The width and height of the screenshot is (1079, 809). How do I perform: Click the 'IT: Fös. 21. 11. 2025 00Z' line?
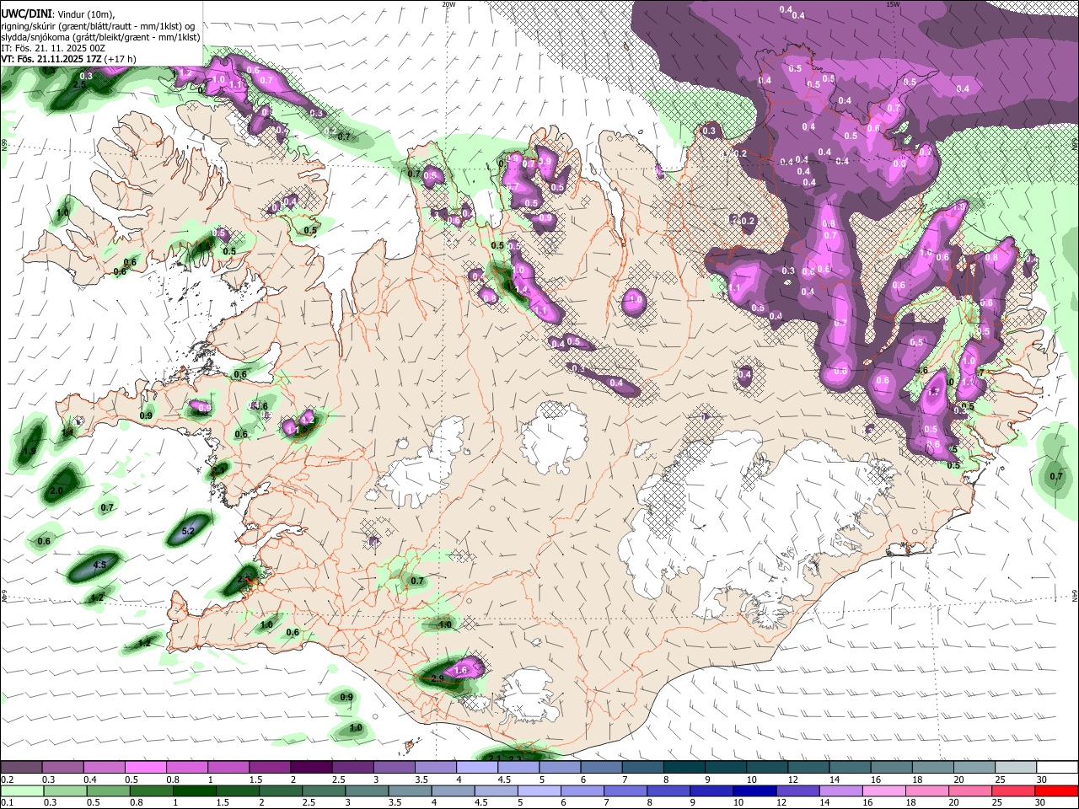(x=53, y=48)
